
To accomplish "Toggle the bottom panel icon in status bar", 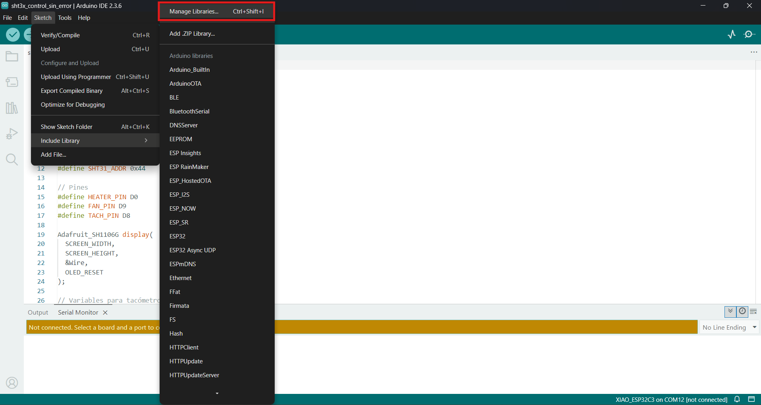I will 751,399.
